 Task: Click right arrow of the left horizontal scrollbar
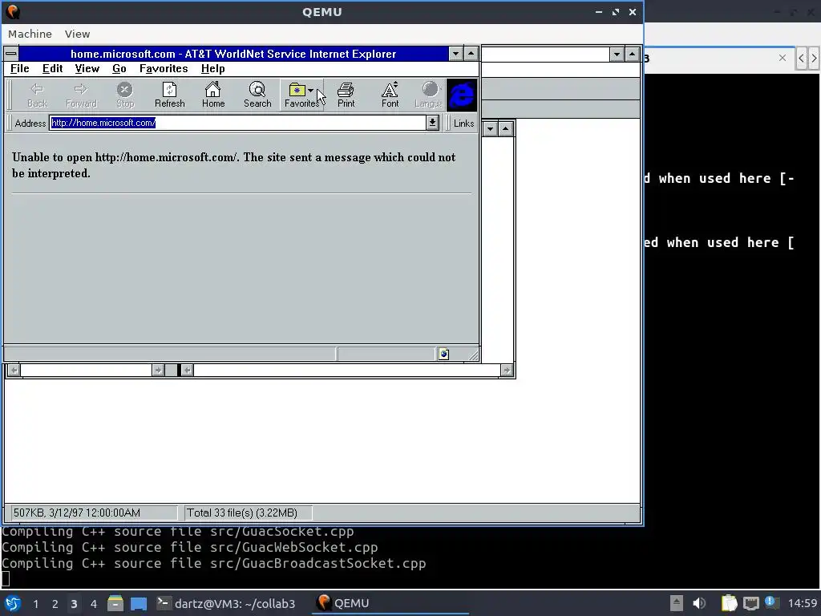pos(158,371)
